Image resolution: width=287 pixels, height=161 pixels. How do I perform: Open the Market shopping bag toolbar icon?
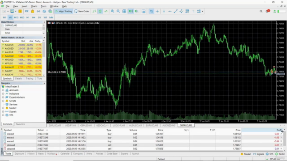(x=33, y=11)
